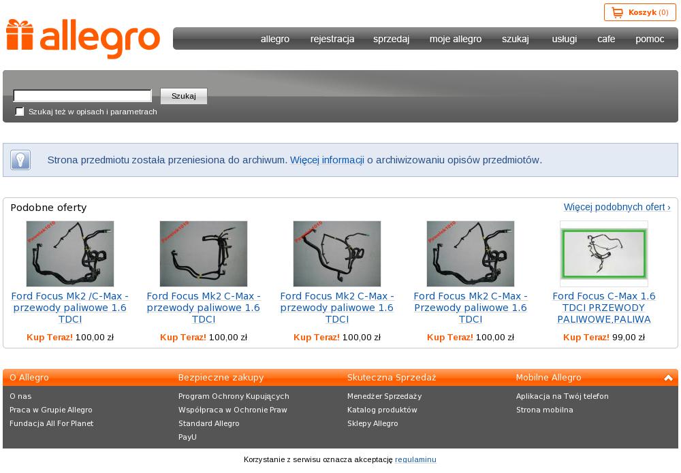Open the pomoc menu item
681x473 pixels.
[650, 39]
